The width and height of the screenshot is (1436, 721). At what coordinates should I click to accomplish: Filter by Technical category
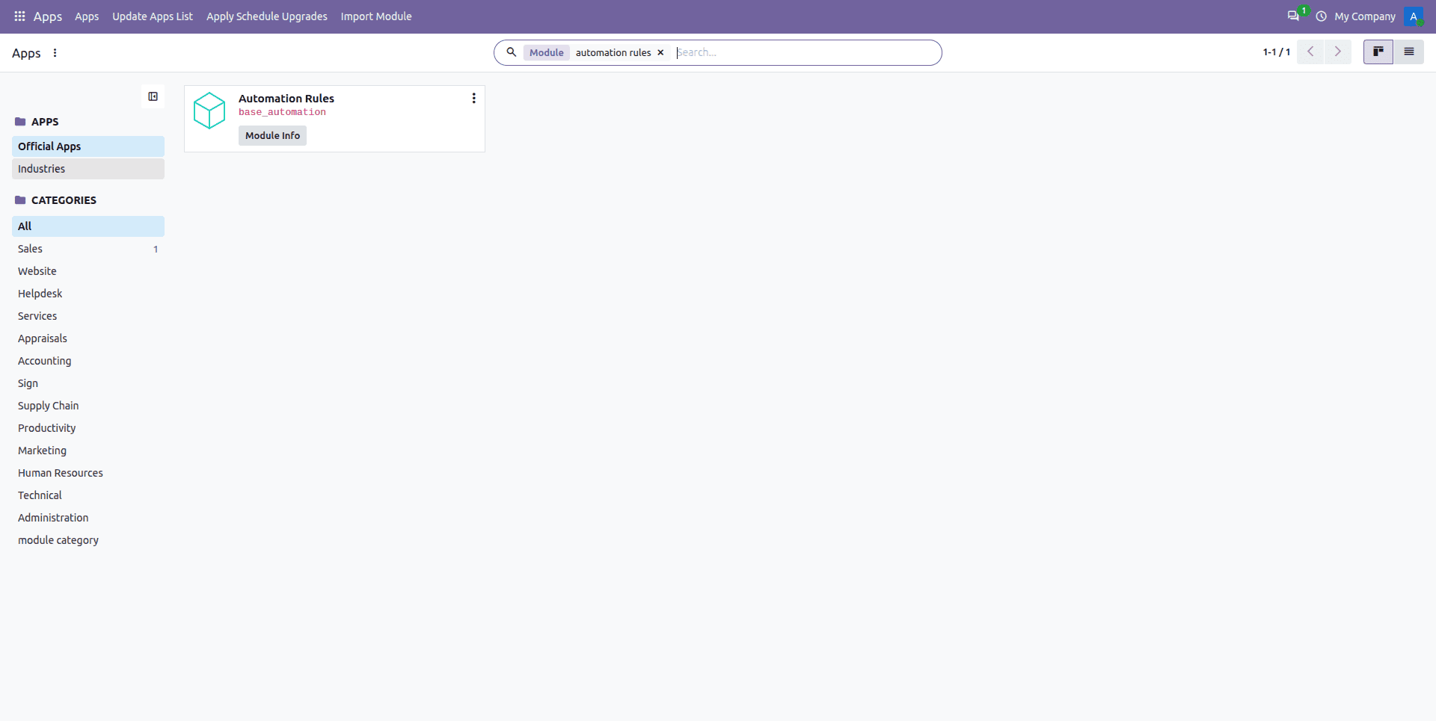coord(88,495)
